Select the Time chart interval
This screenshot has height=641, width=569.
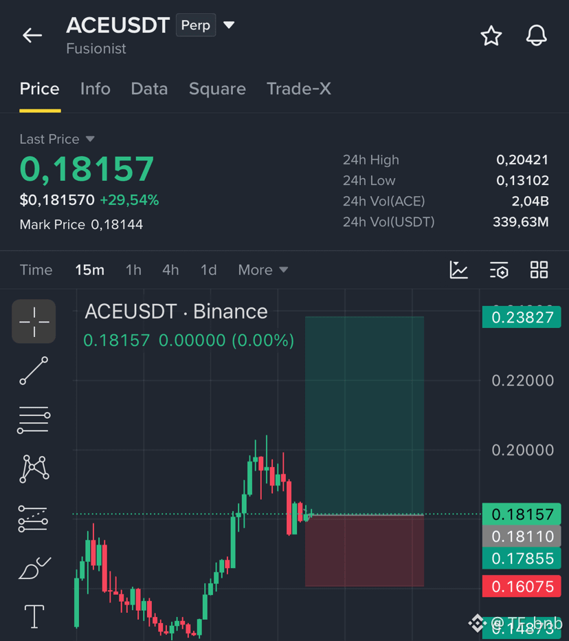tap(36, 270)
